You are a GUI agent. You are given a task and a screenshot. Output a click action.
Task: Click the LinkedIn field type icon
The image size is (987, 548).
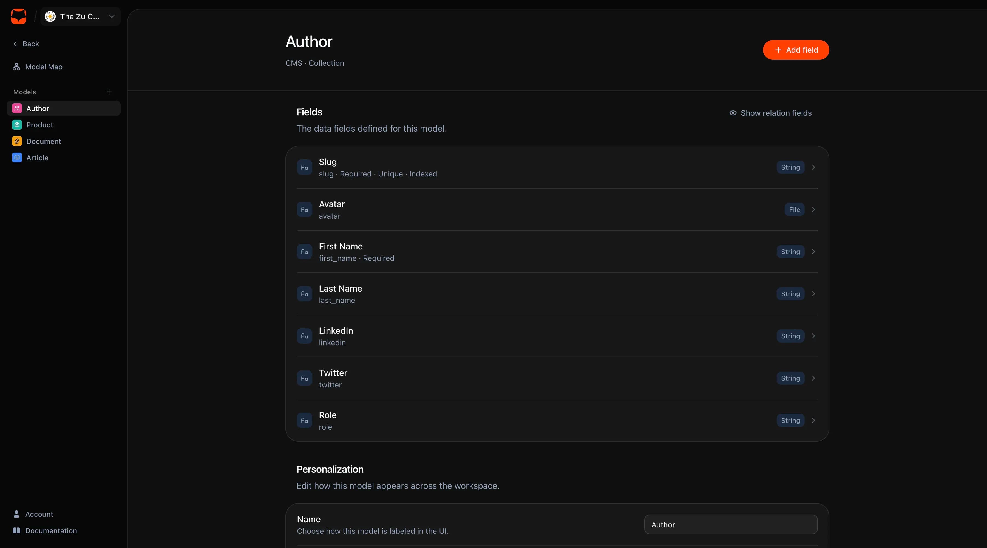[305, 336]
